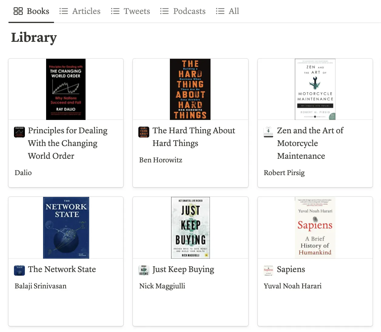
Task: Click the small Zen book page icon
Action: click(x=268, y=132)
